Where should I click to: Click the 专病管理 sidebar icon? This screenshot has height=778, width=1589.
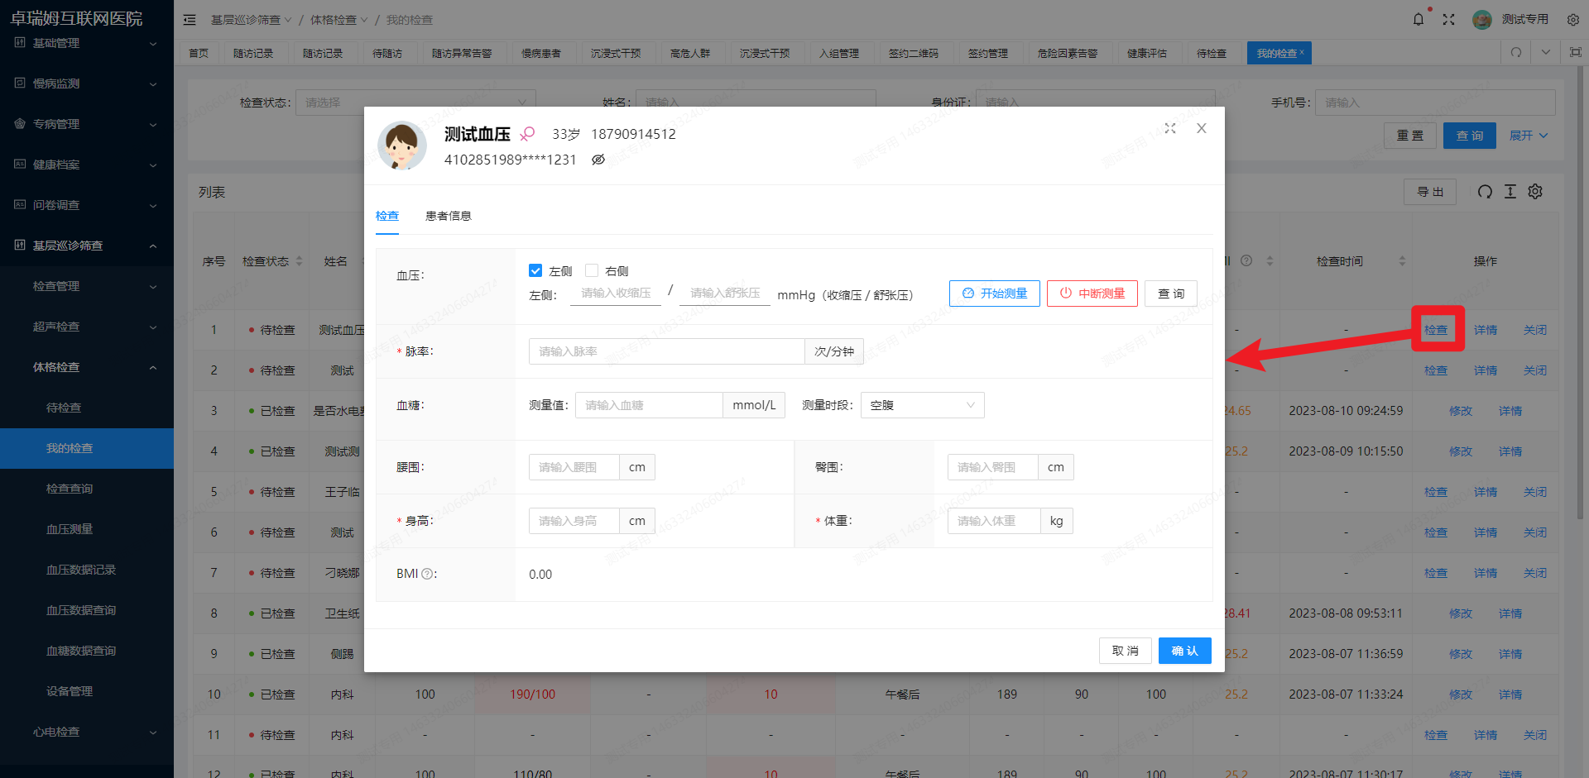pos(20,123)
